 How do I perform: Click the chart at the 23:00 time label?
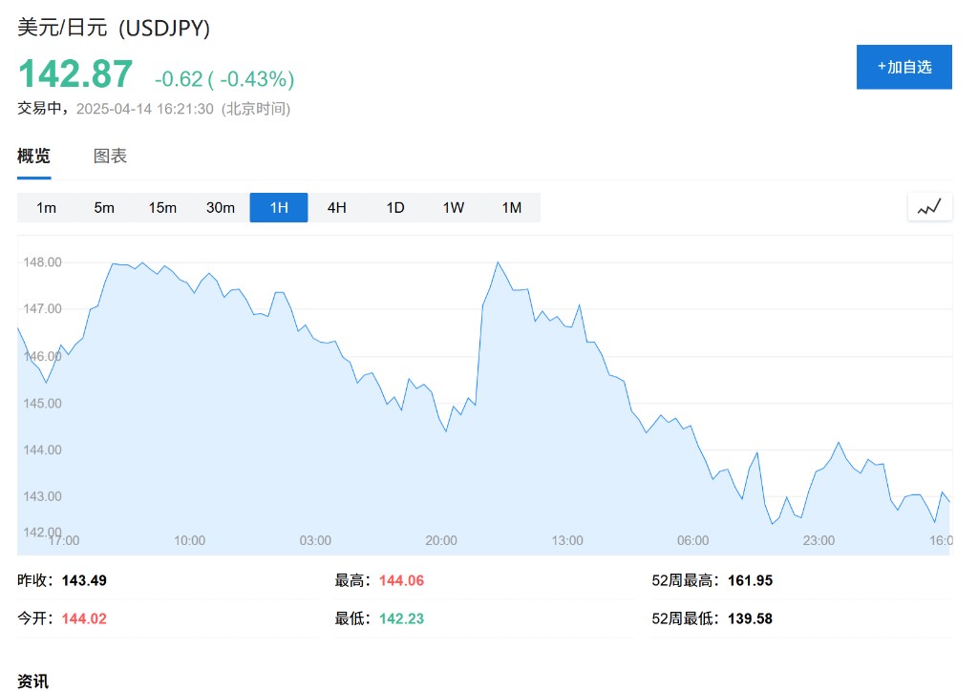point(819,540)
